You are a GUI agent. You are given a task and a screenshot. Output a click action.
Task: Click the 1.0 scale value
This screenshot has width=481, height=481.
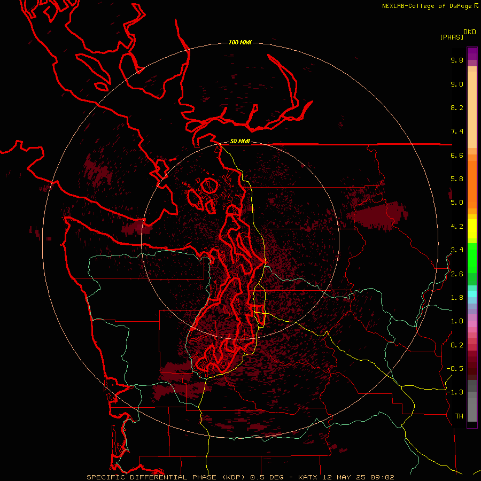tap(457, 321)
